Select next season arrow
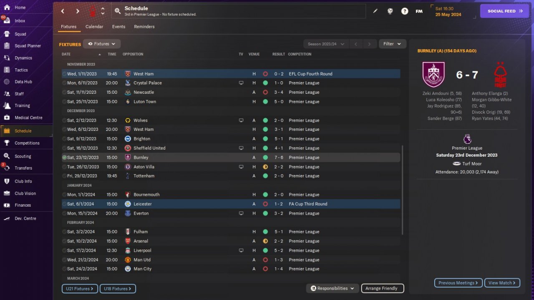Screen dimensions: 534x300 [369, 44]
